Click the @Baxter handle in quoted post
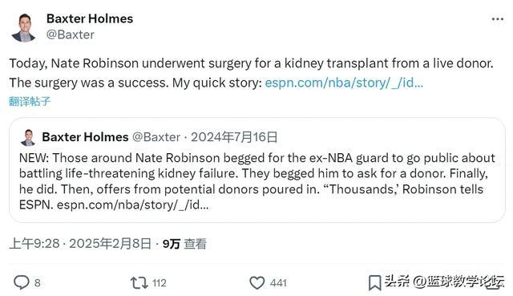The height and width of the screenshot is (296, 513). click(156, 137)
